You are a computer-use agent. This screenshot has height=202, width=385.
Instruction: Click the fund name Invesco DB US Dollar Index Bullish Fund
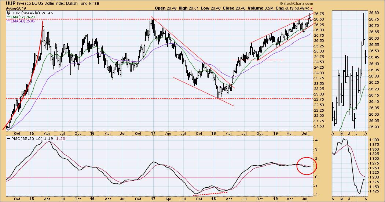coord(52,4)
